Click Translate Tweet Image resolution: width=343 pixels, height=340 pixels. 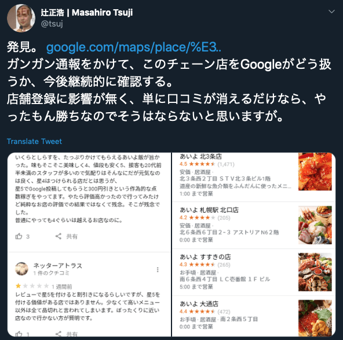click(34, 141)
